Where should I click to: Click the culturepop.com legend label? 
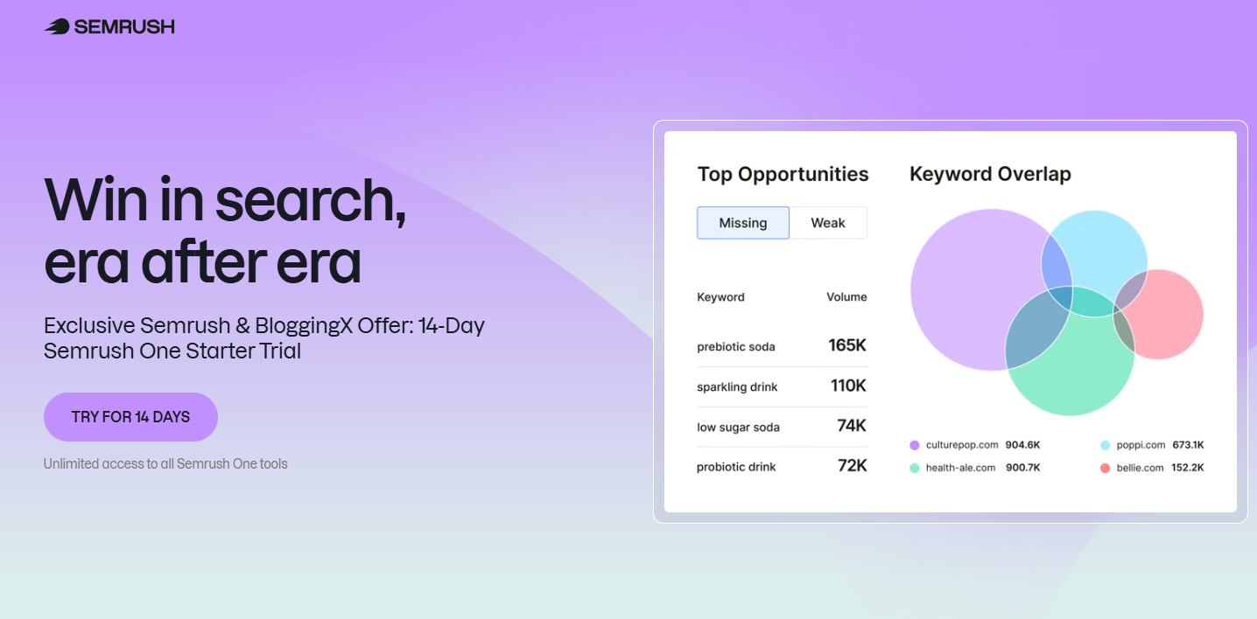(962, 445)
